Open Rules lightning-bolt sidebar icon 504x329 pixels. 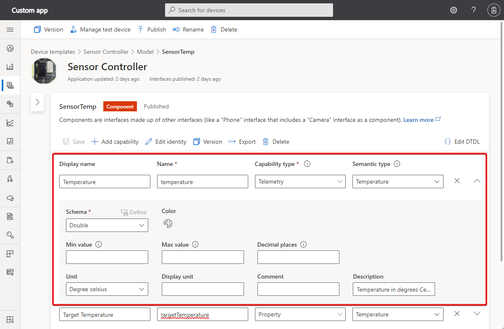pos(10,179)
